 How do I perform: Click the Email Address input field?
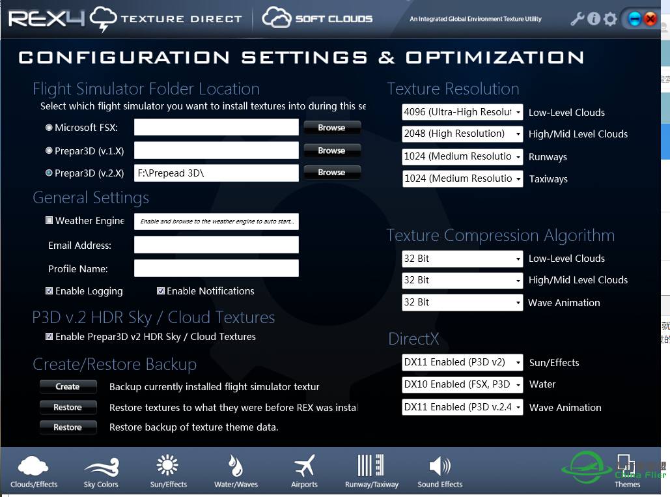(216, 246)
